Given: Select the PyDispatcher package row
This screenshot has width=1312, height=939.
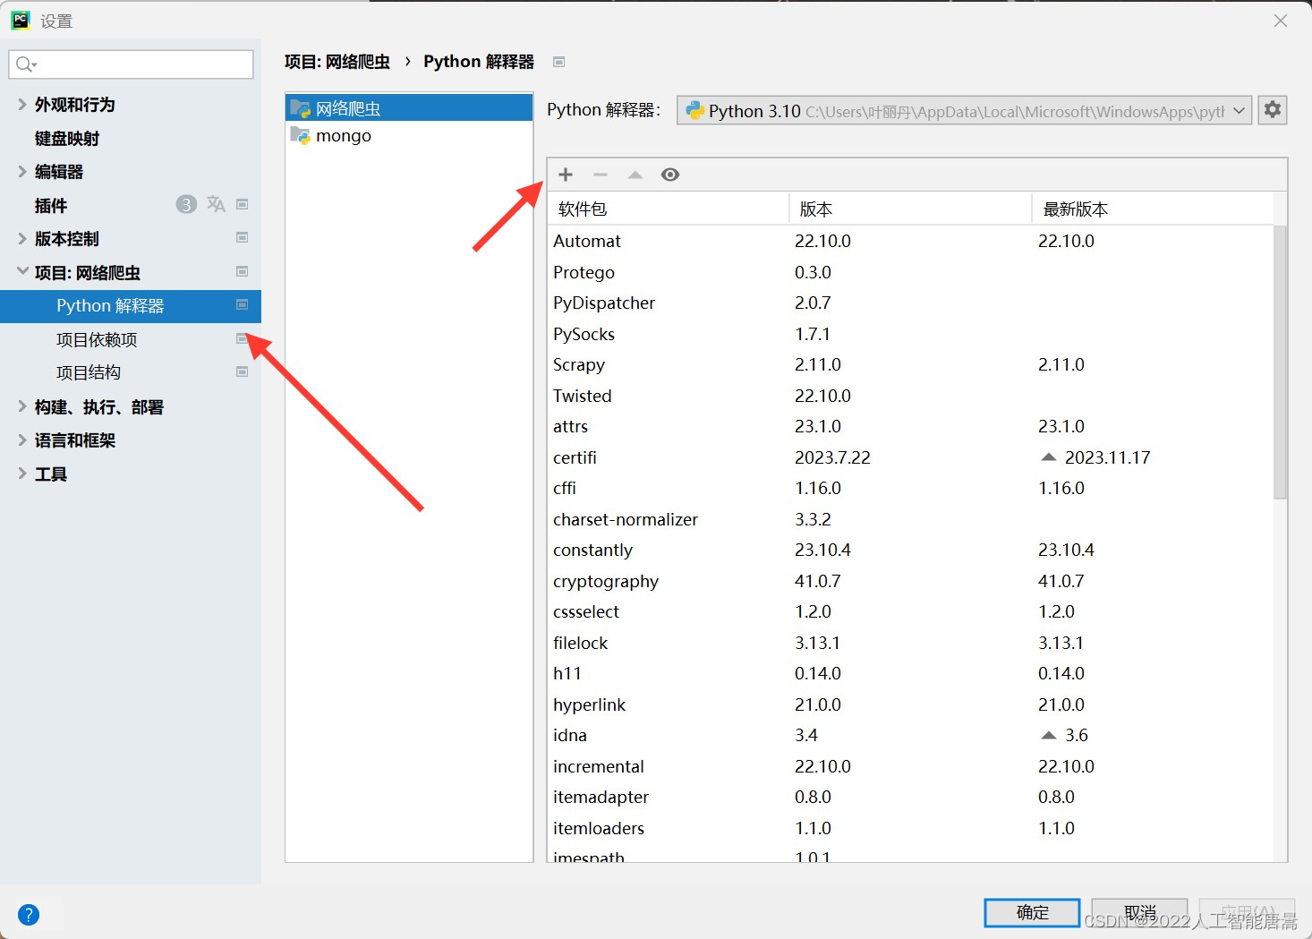Looking at the screenshot, I should (x=910, y=303).
